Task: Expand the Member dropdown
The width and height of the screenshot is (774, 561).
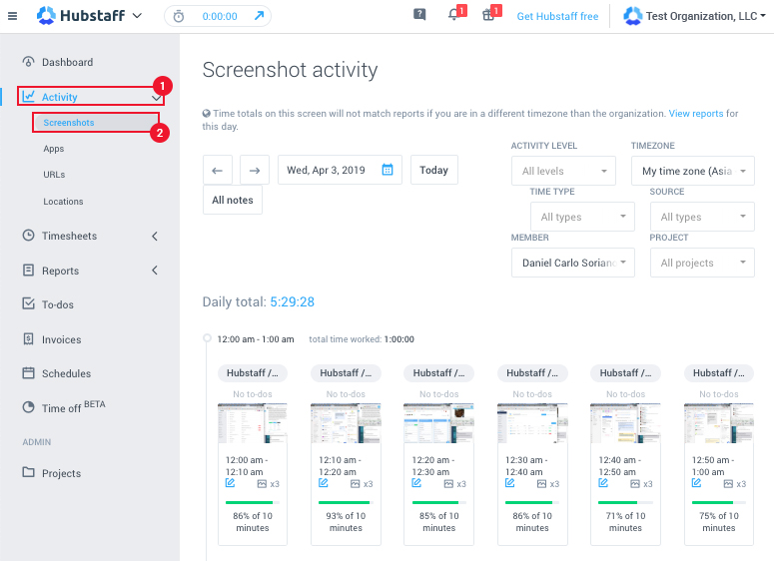Action: tap(572, 263)
